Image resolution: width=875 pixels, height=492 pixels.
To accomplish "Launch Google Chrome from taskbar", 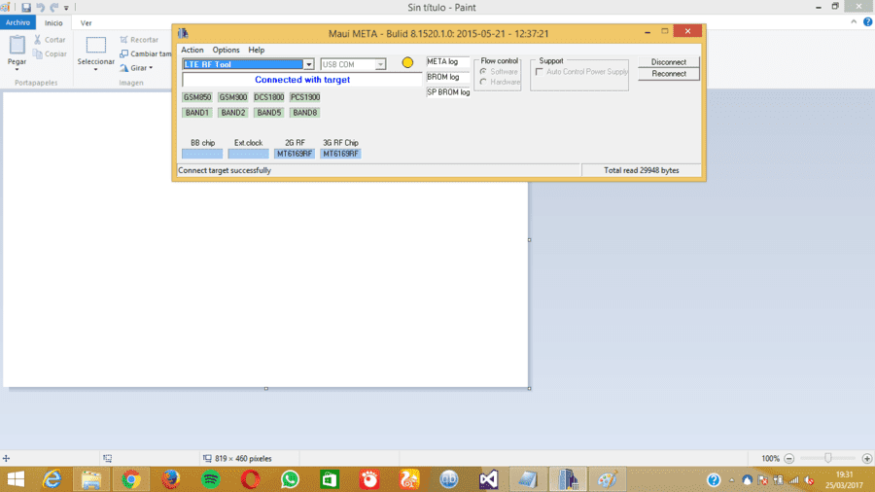I will click(131, 479).
